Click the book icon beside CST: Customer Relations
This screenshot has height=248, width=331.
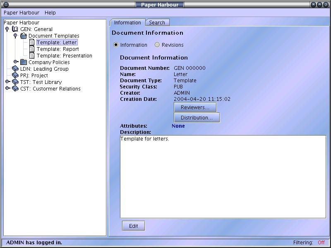click(15, 88)
